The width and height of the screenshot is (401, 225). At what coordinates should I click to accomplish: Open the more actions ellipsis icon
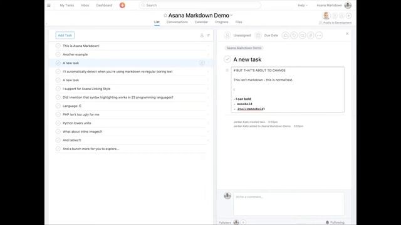[x=319, y=36]
